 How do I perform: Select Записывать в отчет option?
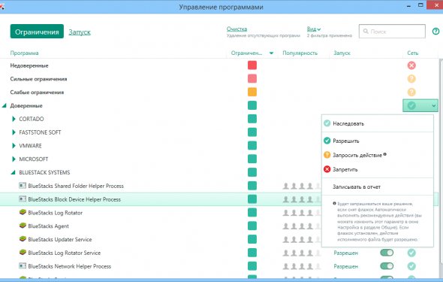coord(378,186)
